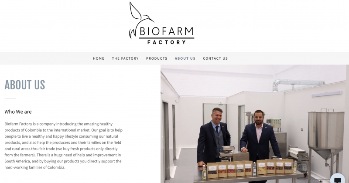Click the man wearing a tie in photo
349x183 pixels.
tap(213, 136)
